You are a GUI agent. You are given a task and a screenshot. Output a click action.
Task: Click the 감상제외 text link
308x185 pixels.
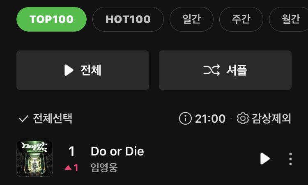(271, 119)
